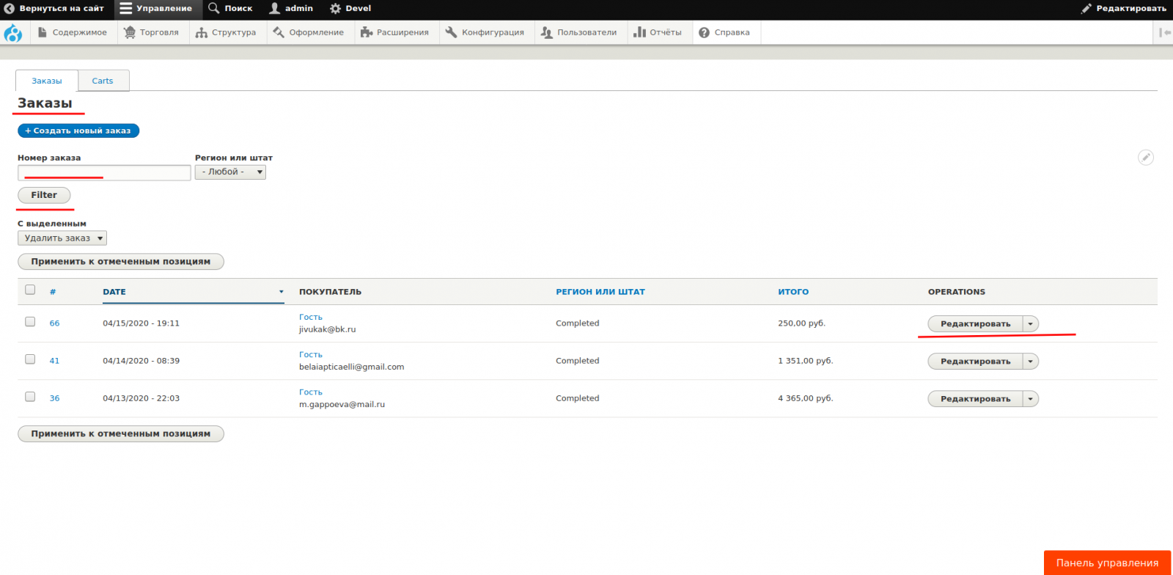The height and width of the screenshot is (575, 1173).
Task: Sort by the # column header
Action: tap(53, 292)
